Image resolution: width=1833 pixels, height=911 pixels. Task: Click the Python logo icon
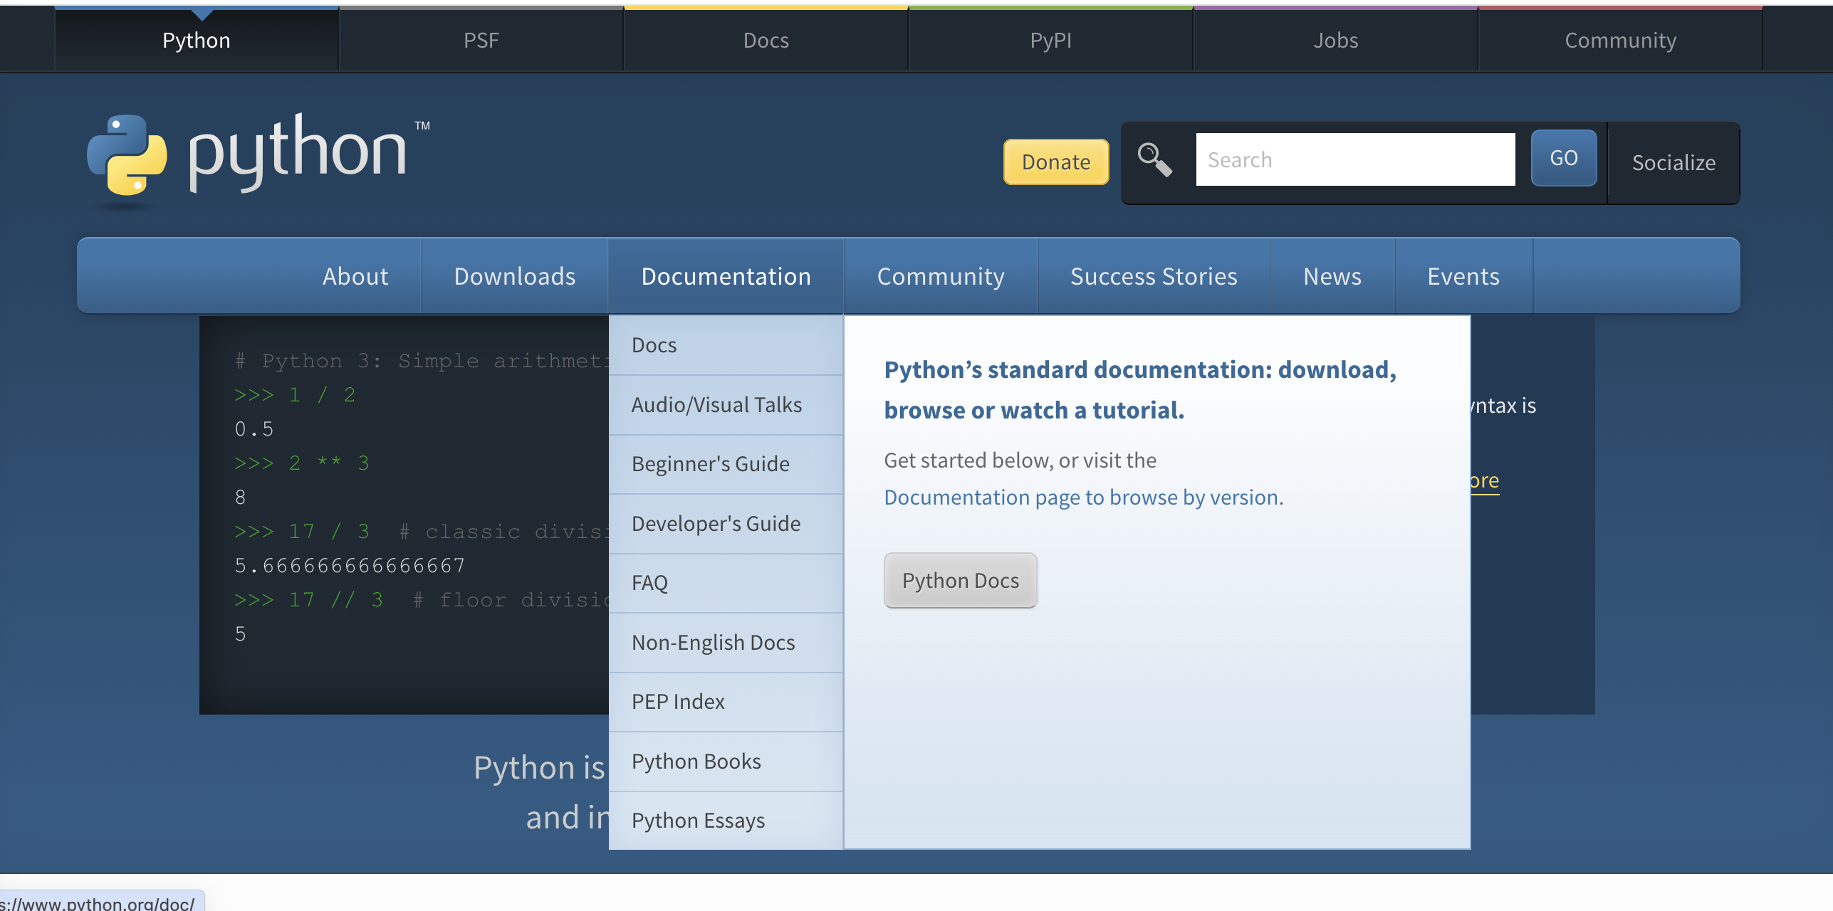127,154
